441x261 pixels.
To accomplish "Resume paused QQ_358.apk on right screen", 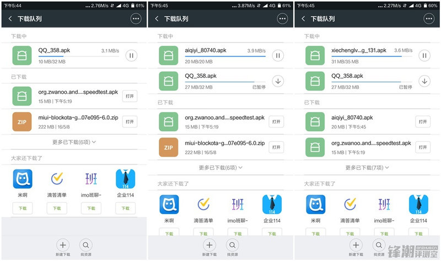I will [x=424, y=81].
